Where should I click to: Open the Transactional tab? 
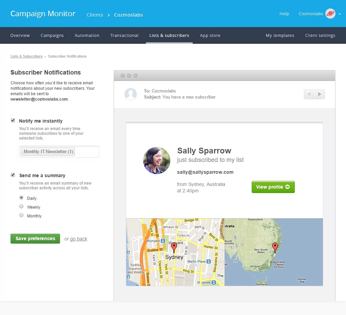(124, 36)
